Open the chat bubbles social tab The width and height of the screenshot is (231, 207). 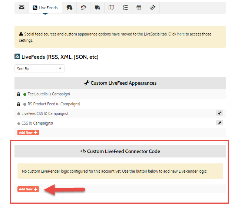pos(69,8)
